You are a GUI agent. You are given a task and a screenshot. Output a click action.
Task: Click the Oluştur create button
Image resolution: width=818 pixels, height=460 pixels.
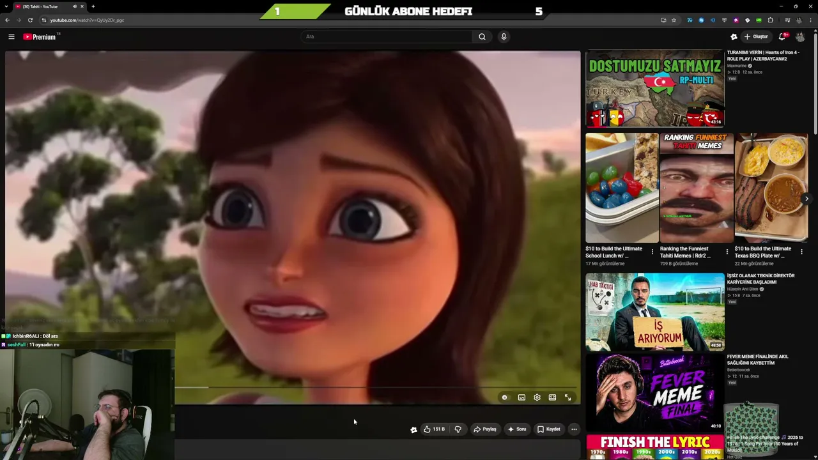coord(756,36)
